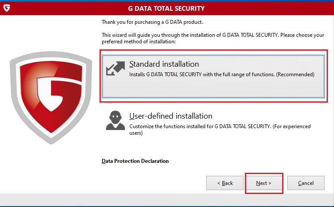Open the Data Protection Declaration link
Image resolution: width=334 pixels, height=207 pixels.
135,161
